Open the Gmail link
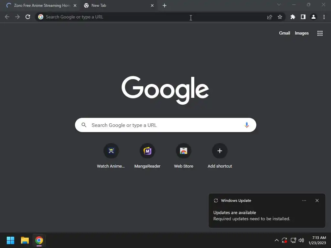331x248 pixels. click(x=284, y=33)
